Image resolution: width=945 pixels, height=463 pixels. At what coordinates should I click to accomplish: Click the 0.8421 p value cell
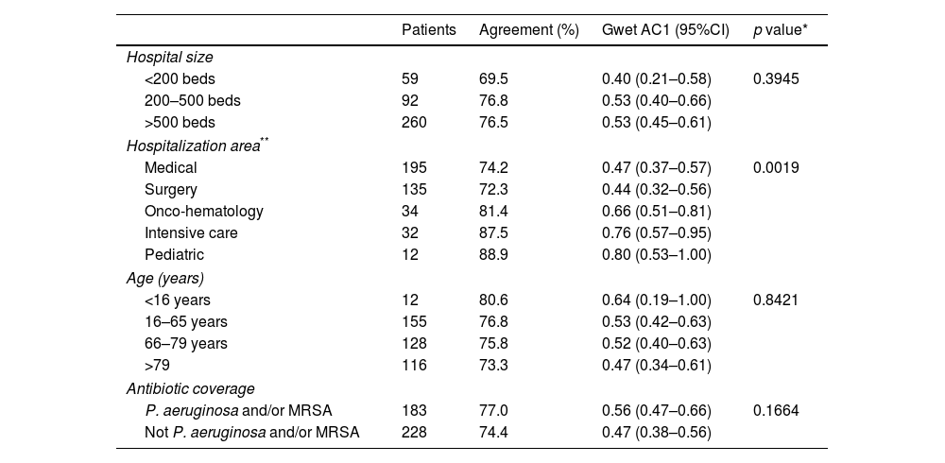pyautogui.click(x=776, y=300)
